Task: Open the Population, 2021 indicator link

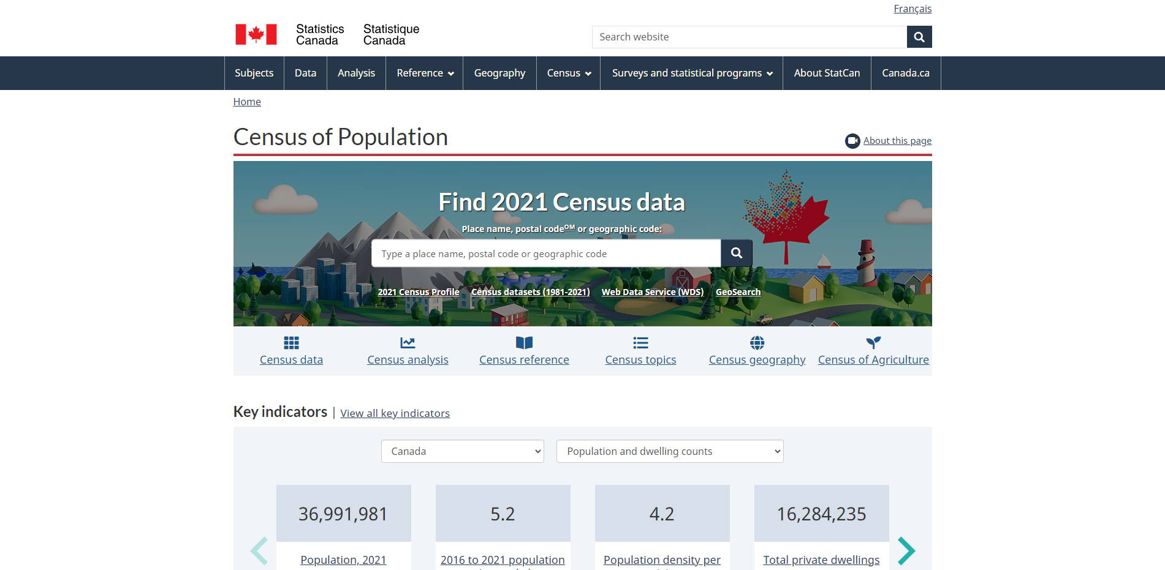Action: click(344, 560)
